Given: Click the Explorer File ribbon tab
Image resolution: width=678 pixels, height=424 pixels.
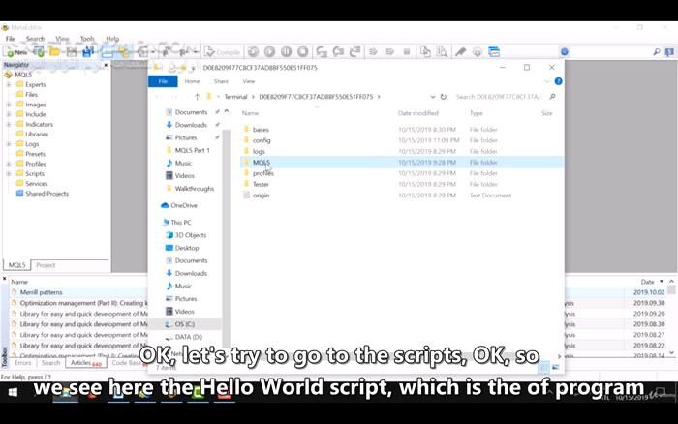Looking at the screenshot, I should [163, 81].
